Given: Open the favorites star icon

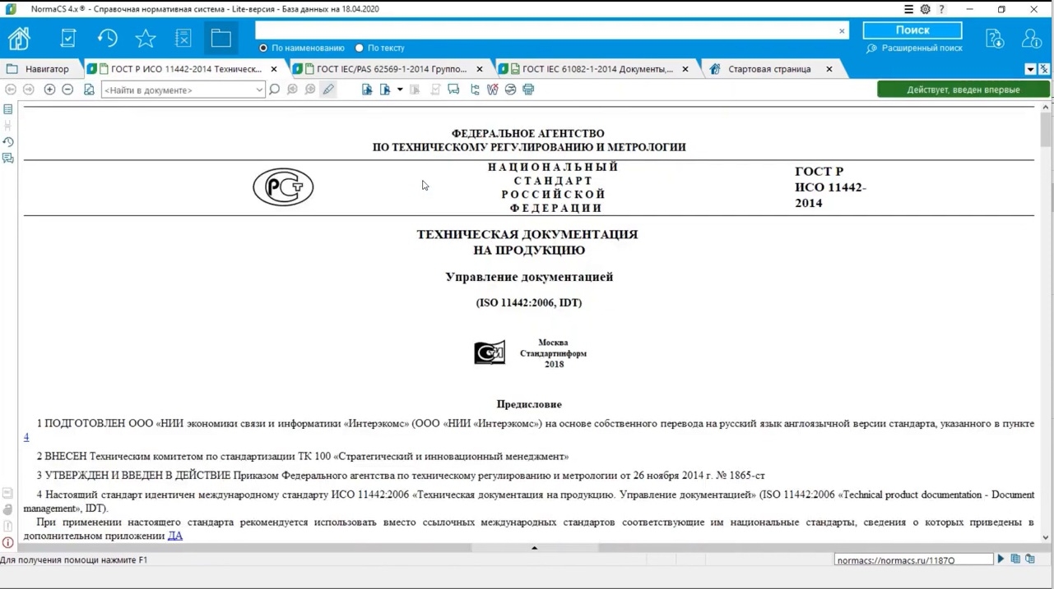Looking at the screenshot, I should pos(146,38).
